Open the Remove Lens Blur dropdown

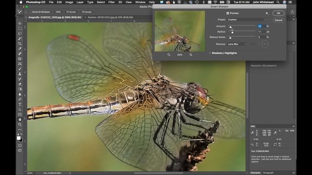tap(237, 44)
